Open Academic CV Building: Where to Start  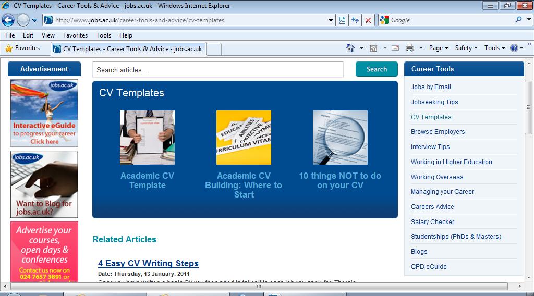tap(244, 186)
